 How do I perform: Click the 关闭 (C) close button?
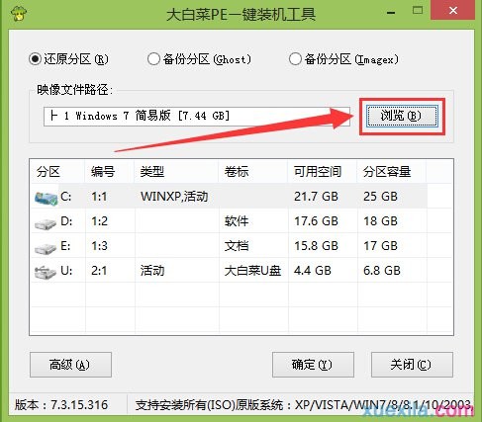click(412, 365)
